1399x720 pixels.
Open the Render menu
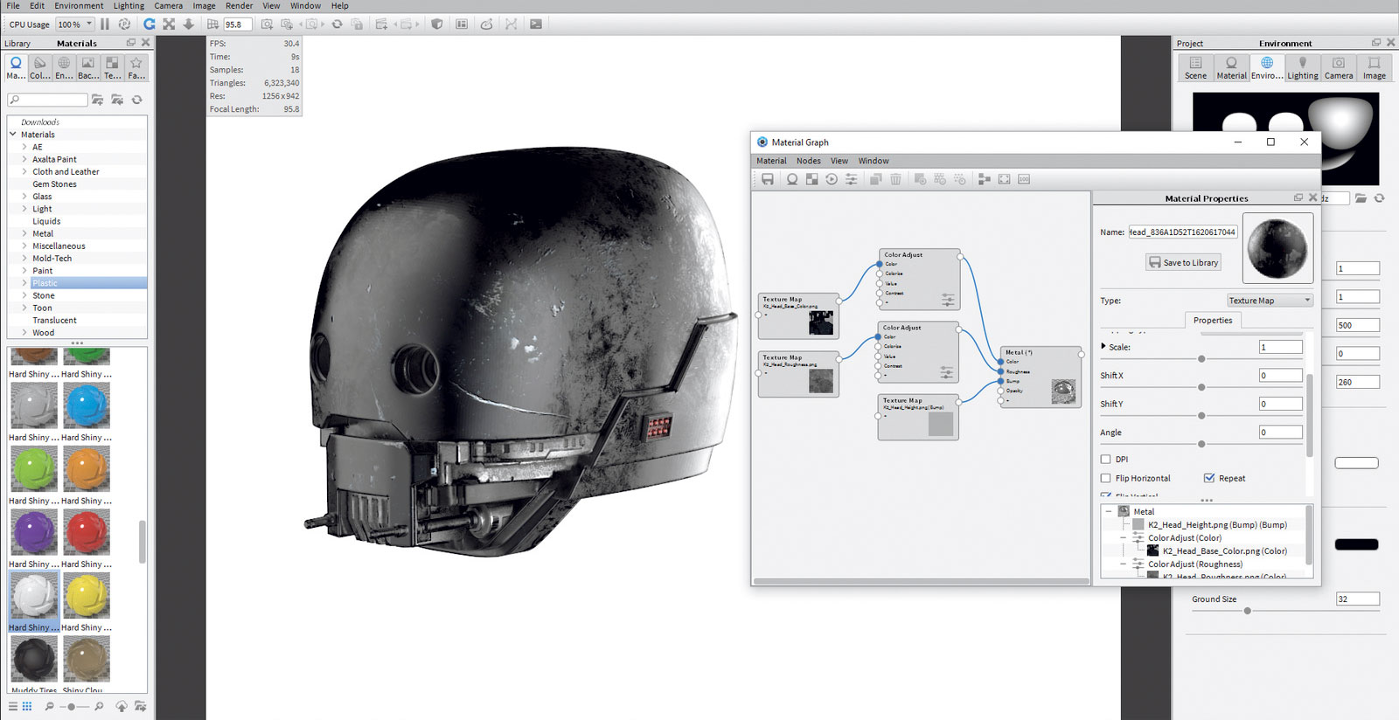239,5
